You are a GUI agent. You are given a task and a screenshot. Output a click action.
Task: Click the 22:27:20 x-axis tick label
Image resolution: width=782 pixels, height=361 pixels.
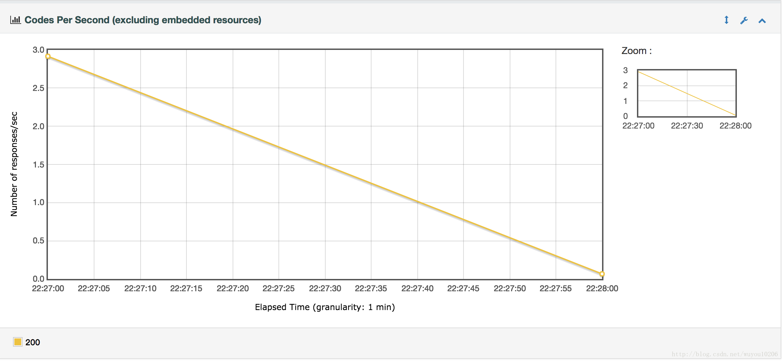[233, 289]
